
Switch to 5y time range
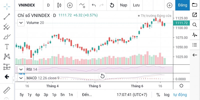pyautogui.click(x=22, y=95)
